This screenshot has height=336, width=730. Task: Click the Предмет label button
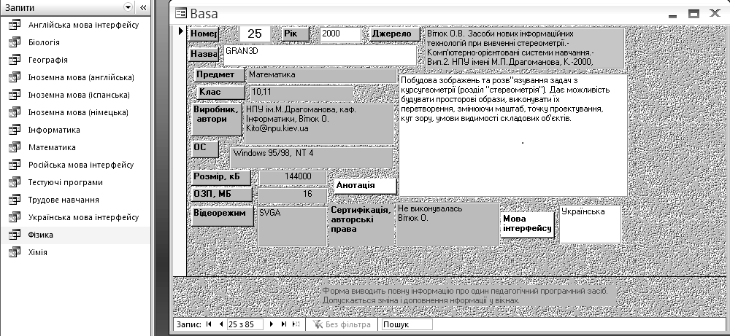point(219,75)
